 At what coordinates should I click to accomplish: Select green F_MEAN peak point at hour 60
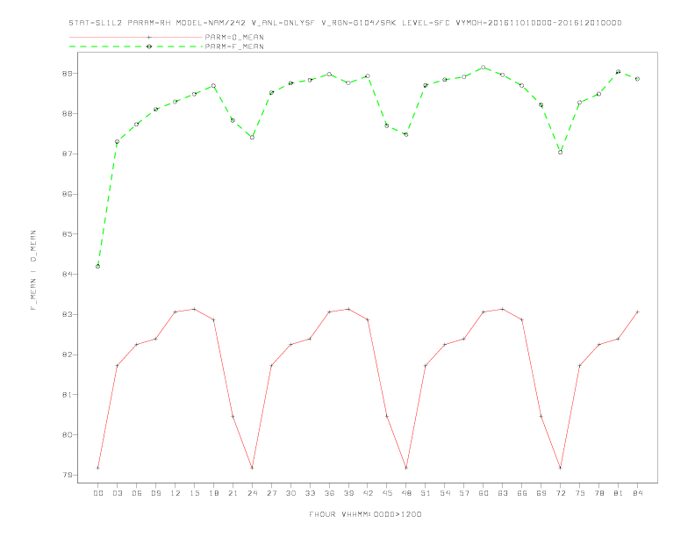click(484, 68)
